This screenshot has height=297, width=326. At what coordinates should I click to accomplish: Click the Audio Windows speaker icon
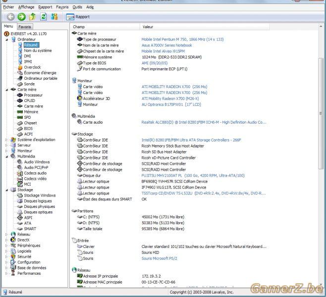tap(20, 162)
